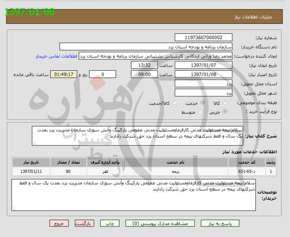Click the شماره نیاز field 11973607000002

click(x=204, y=38)
